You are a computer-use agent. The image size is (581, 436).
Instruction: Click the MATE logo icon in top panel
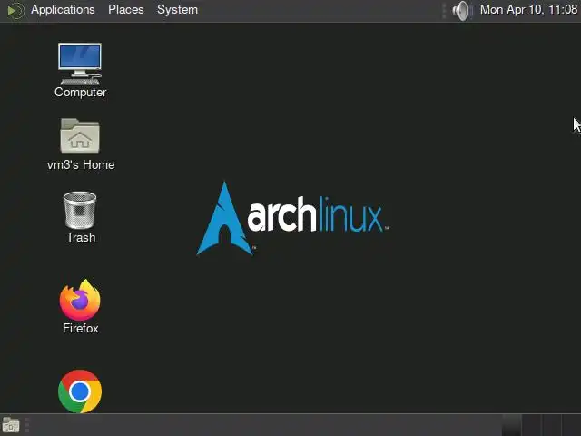(x=15, y=10)
